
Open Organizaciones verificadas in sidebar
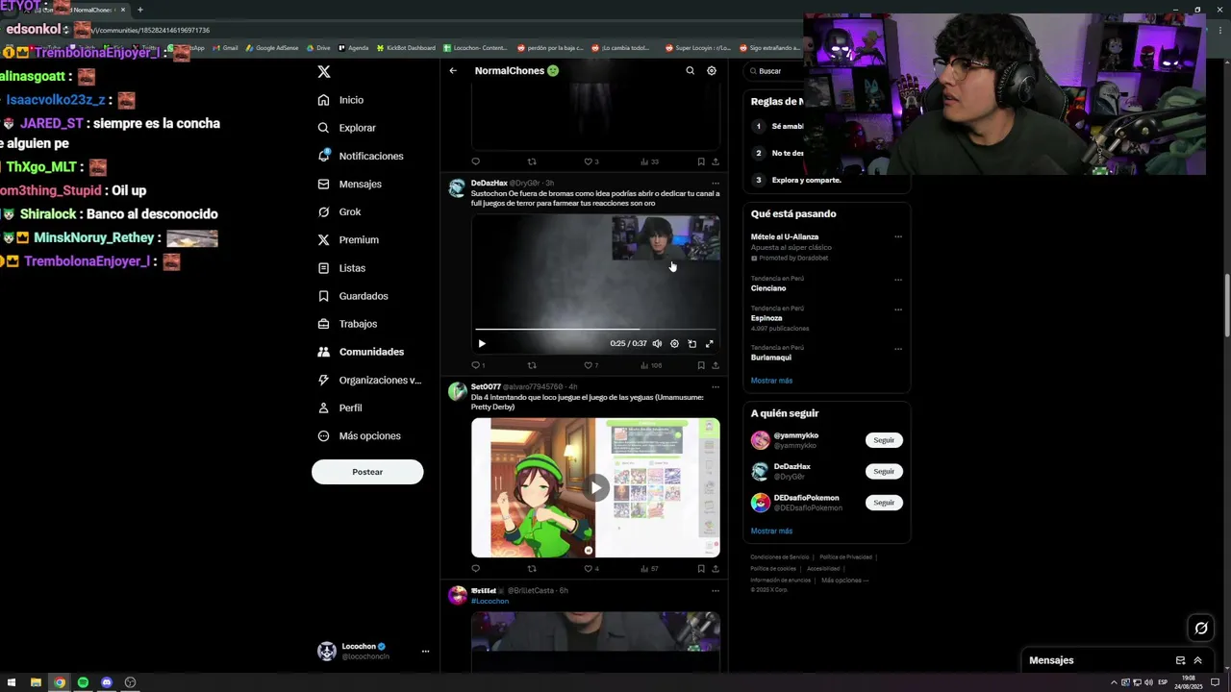[369, 380]
